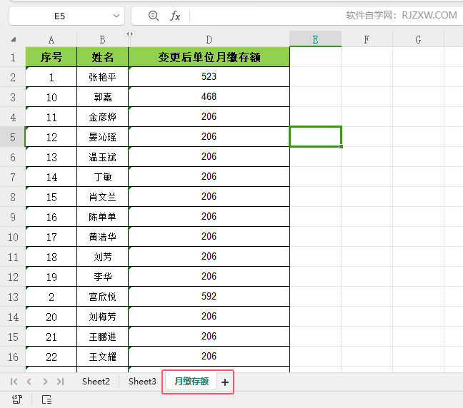Image resolution: width=463 pixels, height=408 pixels.
Task: Click the cell with value 592
Action: (209, 297)
